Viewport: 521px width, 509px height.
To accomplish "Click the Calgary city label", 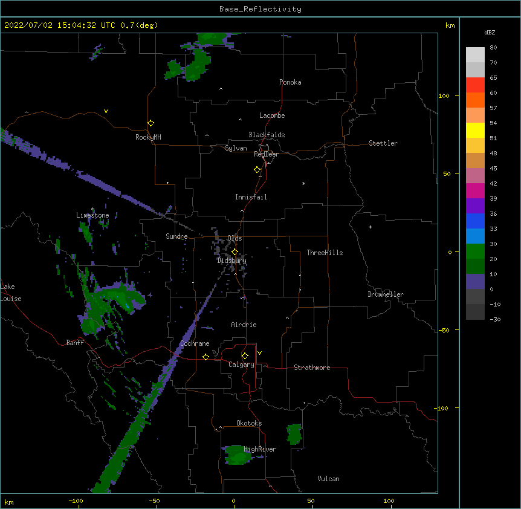I will pos(241,365).
